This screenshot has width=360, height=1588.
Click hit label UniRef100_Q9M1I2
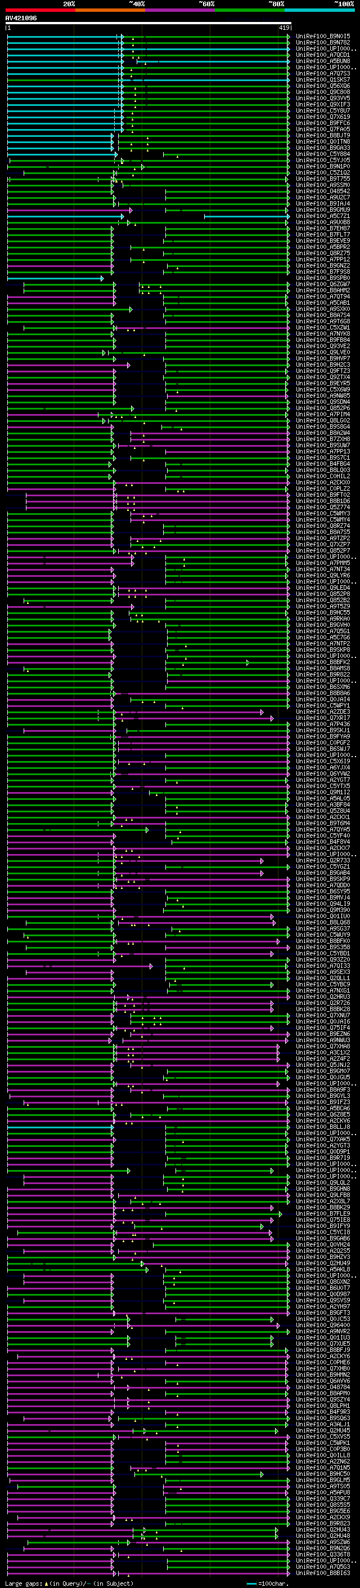pyautogui.click(x=323, y=793)
